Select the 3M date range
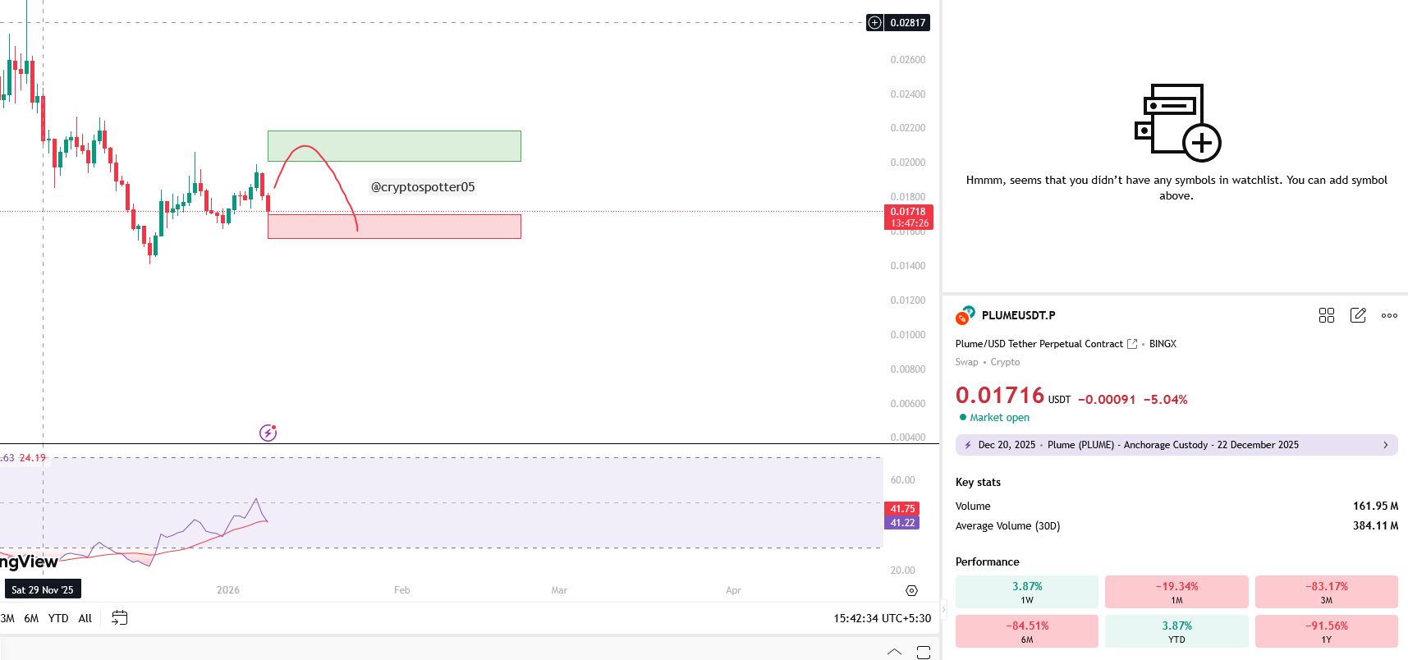This screenshot has height=660, width=1408. (7, 618)
